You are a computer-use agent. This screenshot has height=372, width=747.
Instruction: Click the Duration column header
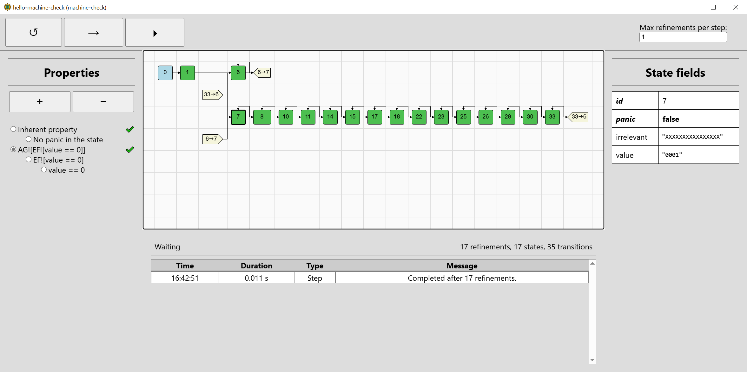click(x=256, y=266)
